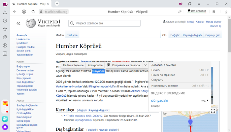Screen dimensions: 231x132
Task: Translate page with translator icon
Action: coord(180,12)
